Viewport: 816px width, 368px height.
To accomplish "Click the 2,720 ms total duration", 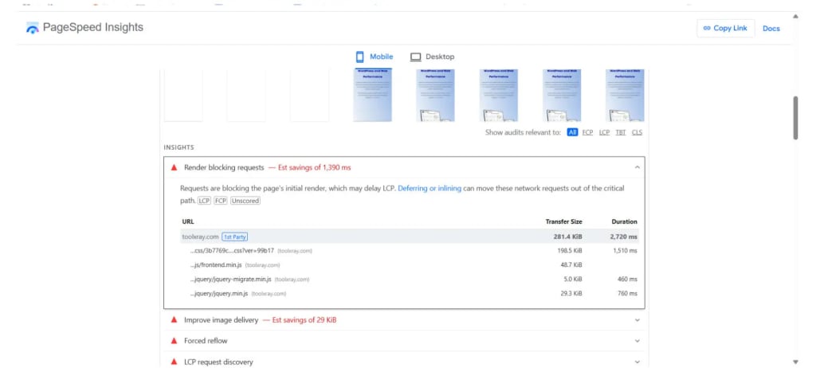I will (624, 237).
